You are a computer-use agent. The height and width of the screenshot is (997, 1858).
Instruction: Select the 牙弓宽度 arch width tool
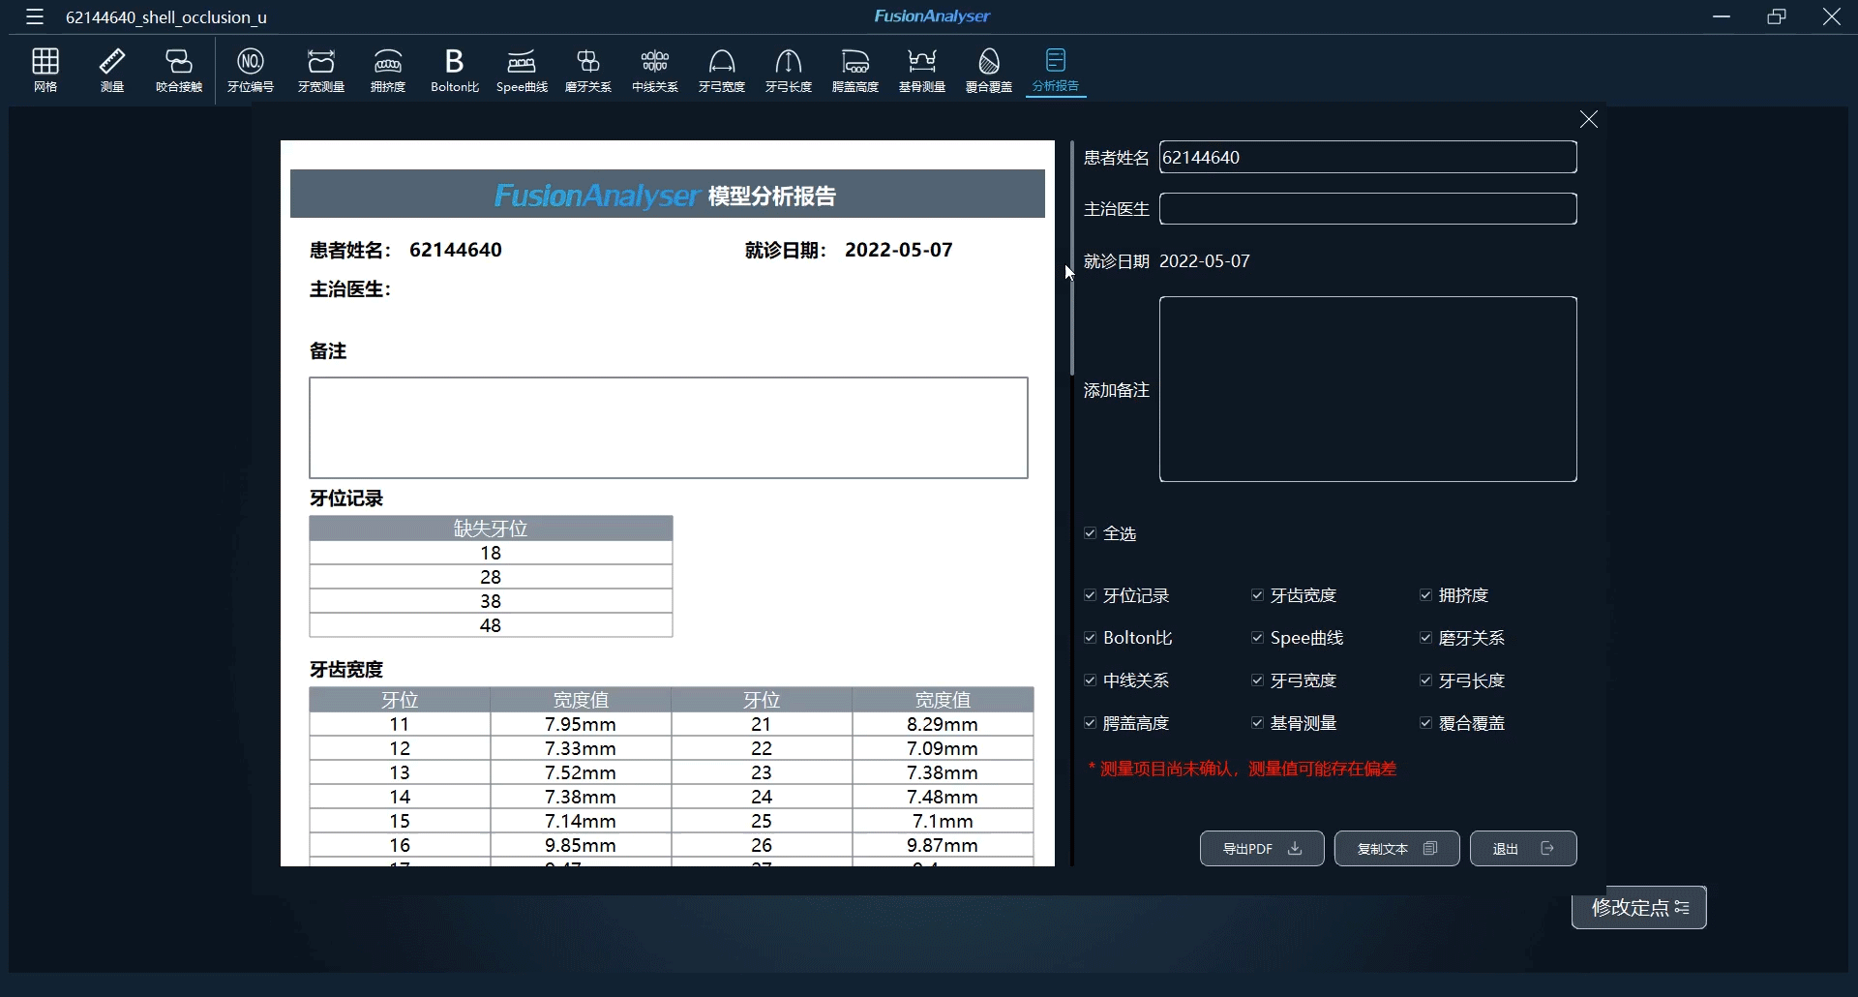(722, 70)
